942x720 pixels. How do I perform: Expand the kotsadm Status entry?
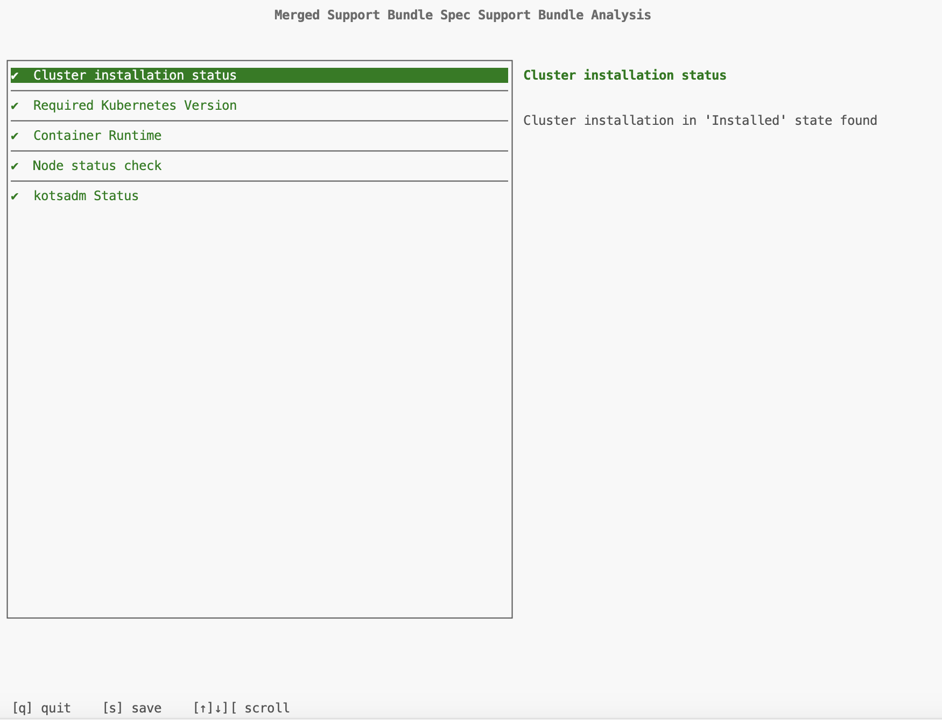point(86,196)
